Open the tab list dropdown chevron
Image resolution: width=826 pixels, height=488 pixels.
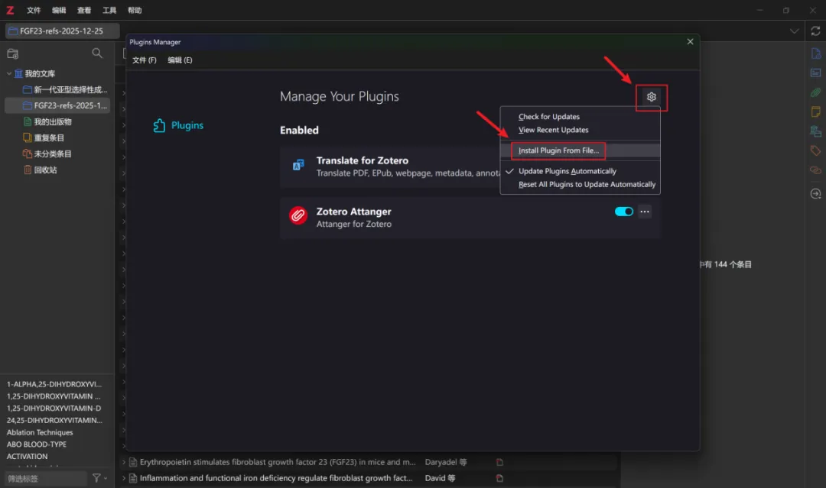tap(794, 31)
